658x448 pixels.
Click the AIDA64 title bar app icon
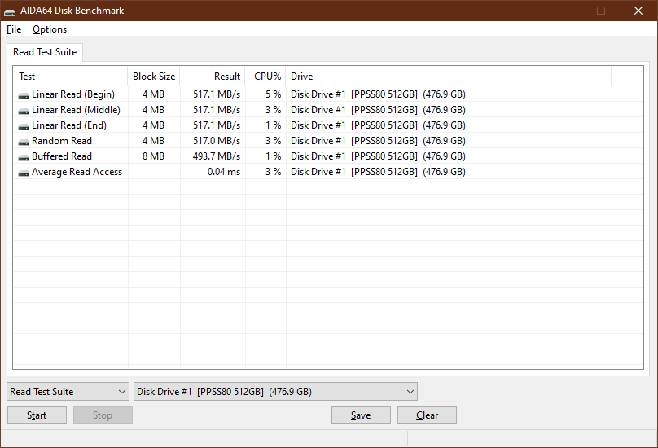tap(10, 11)
